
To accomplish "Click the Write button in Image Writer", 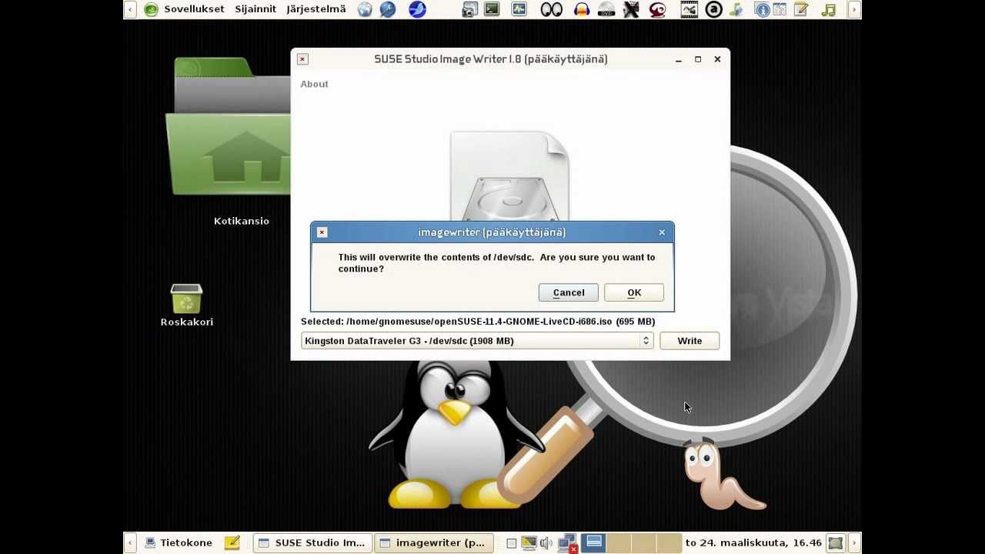I will [x=689, y=341].
